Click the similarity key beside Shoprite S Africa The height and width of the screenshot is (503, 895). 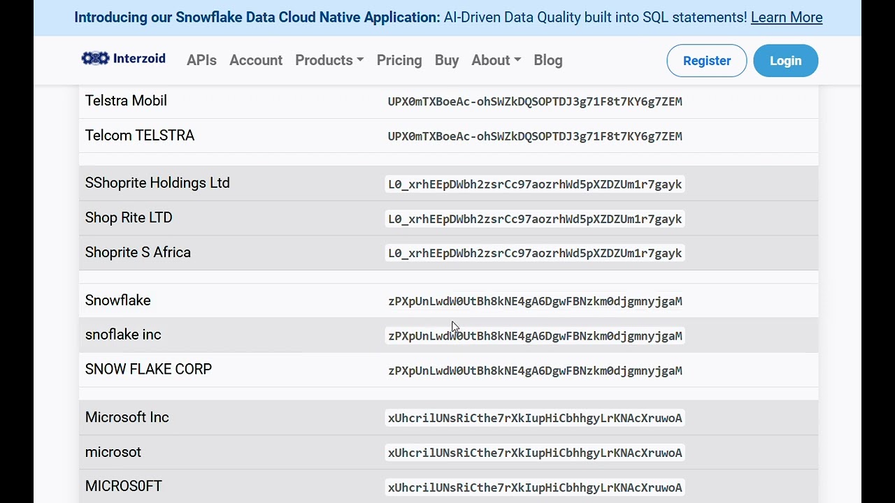point(535,253)
